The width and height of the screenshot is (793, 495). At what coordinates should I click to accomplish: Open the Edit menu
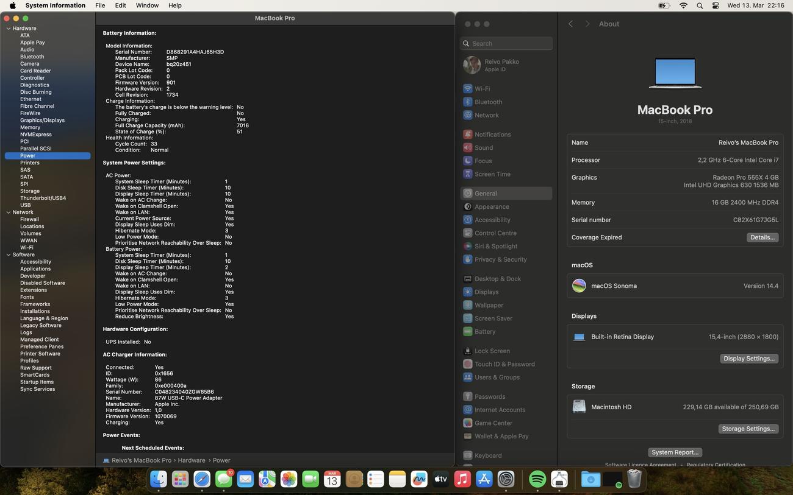121,5
